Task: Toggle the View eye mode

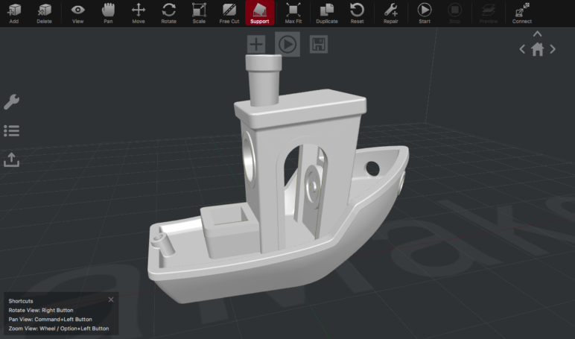Action: [x=77, y=12]
